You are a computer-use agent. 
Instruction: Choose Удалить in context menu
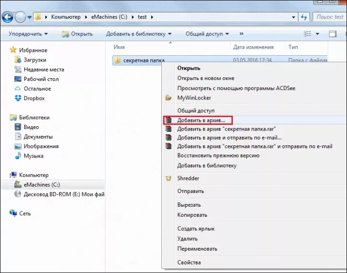coord(187,239)
